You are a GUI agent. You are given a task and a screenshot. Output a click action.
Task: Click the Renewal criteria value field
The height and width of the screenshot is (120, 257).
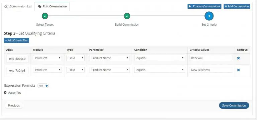pos(211,58)
